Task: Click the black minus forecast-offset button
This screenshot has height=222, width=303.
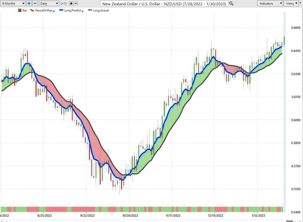Action: coord(76,4)
